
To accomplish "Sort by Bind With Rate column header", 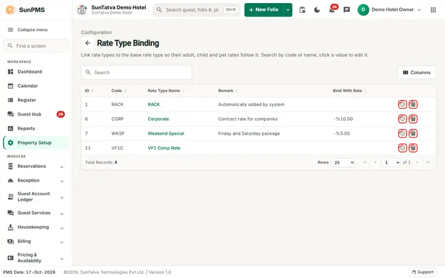I will (x=349, y=91).
